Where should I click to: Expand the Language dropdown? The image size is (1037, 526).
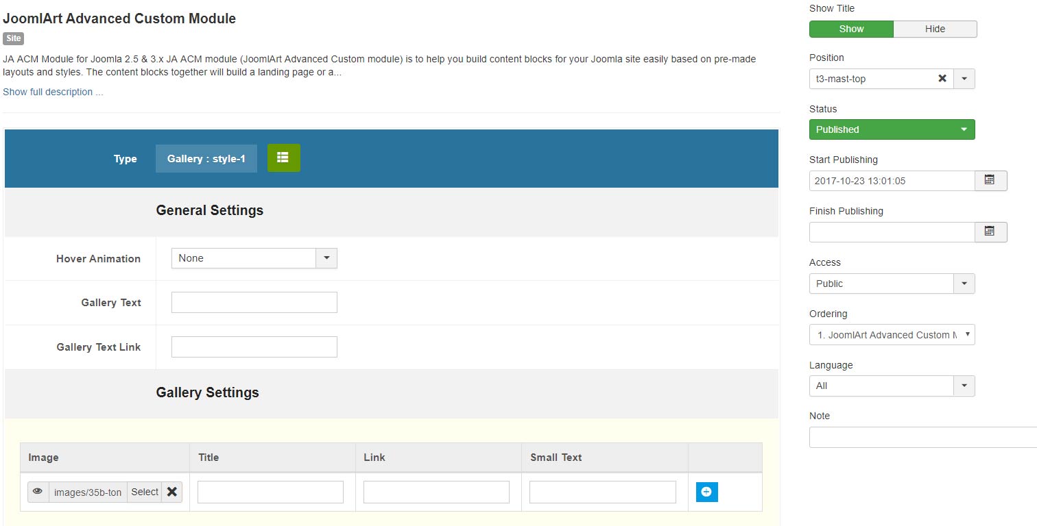[x=964, y=386]
